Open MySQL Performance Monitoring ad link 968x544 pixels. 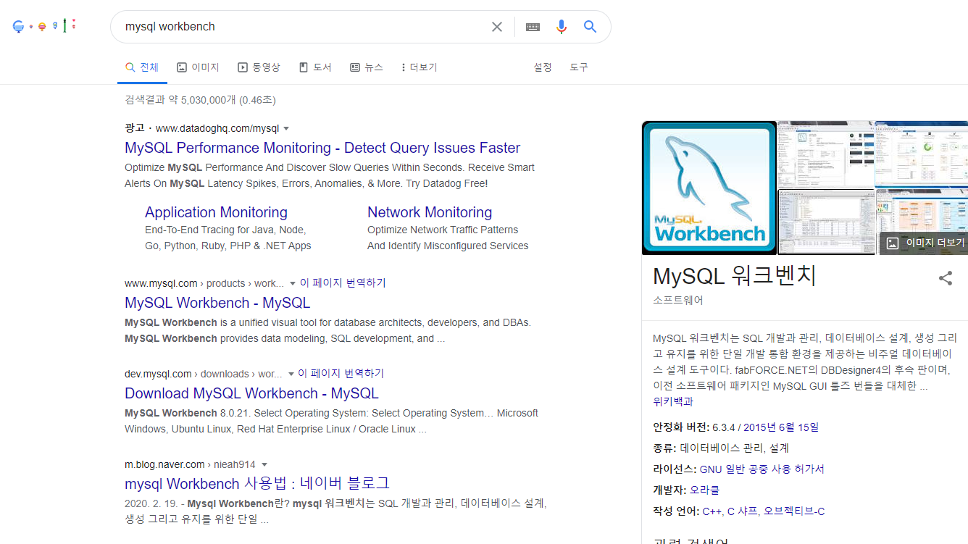tap(322, 148)
